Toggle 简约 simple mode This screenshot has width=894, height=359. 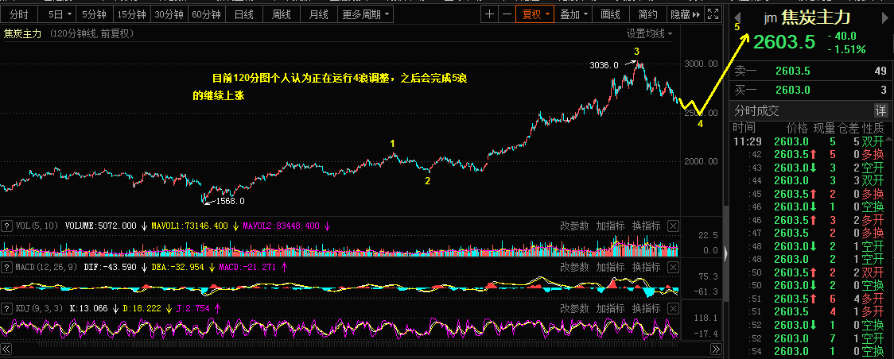tap(648, 14)
